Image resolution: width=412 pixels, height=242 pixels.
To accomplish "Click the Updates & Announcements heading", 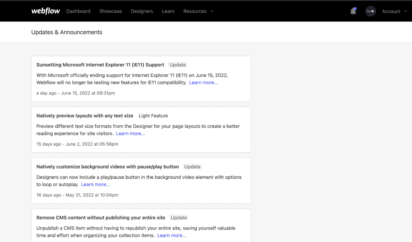I will pyautogui.click(x=67, y=32).
